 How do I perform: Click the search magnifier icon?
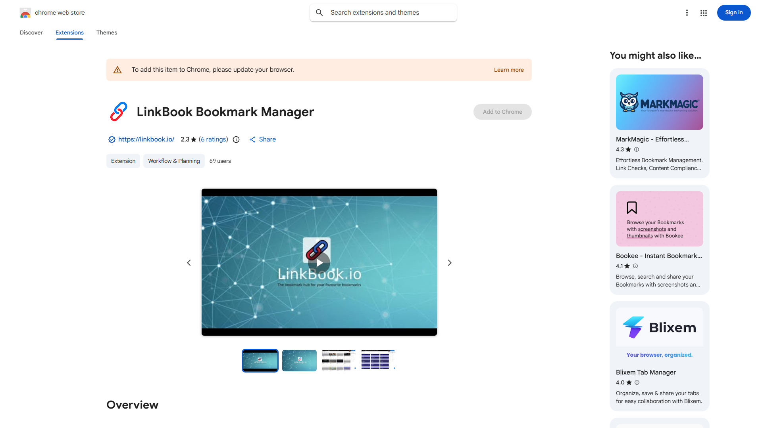[319, 12]
